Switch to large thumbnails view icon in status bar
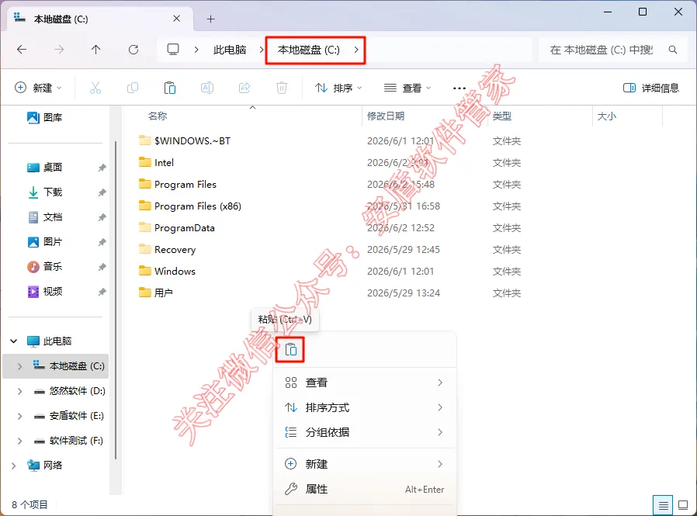This screenshot has width=697, height=516. click(683, 505)
